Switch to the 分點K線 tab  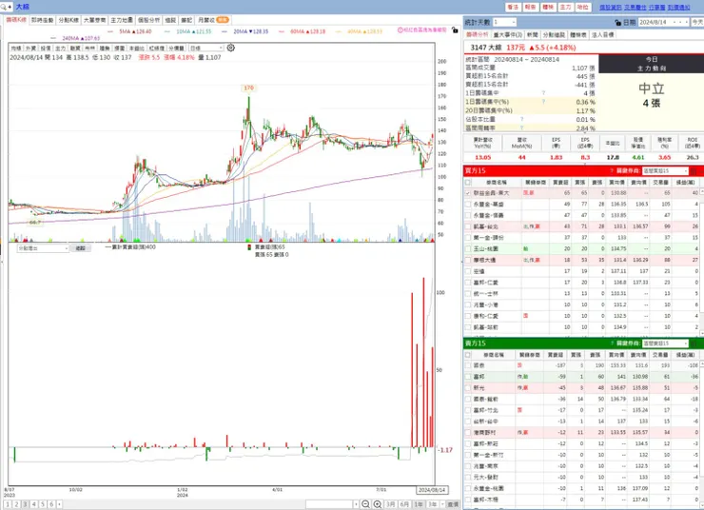pos(68,20)
